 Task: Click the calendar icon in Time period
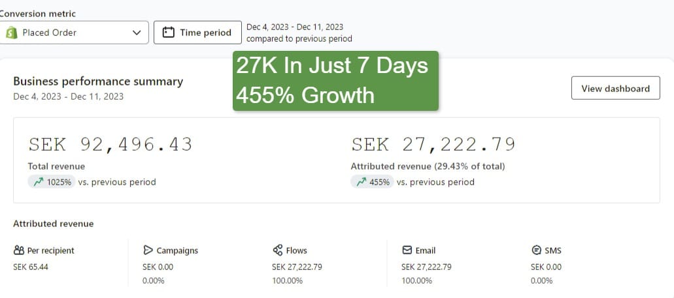coord(169,33)
